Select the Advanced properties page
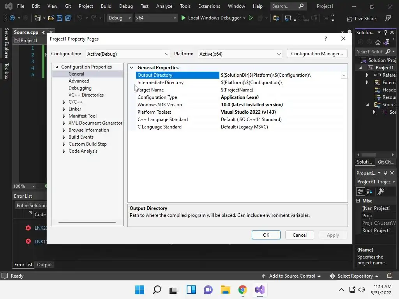The height and width of the screenshot is (299, 399). 79,81
